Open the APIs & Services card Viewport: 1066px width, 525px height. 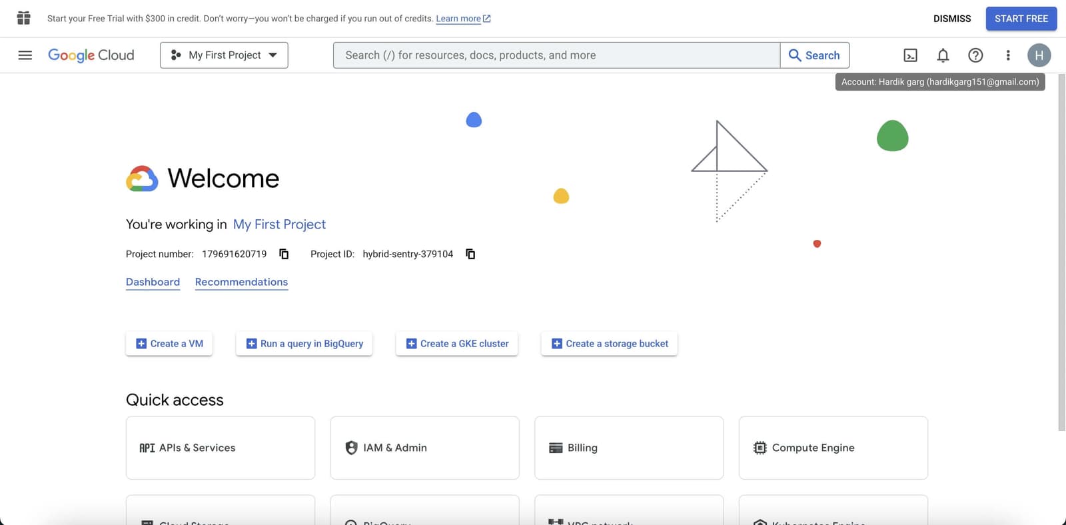(x=221, y=448)
